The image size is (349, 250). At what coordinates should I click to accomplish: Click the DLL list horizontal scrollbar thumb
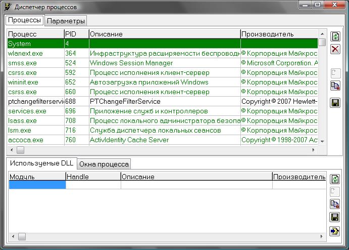(x=22, y=236)
